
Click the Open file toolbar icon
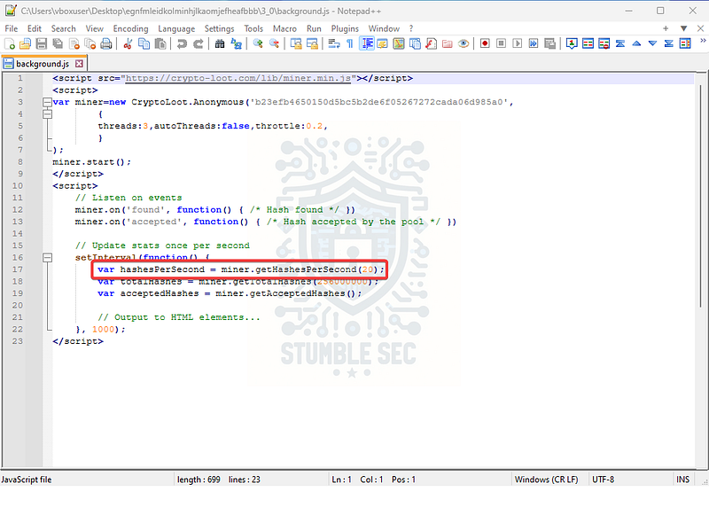[26, 43]
